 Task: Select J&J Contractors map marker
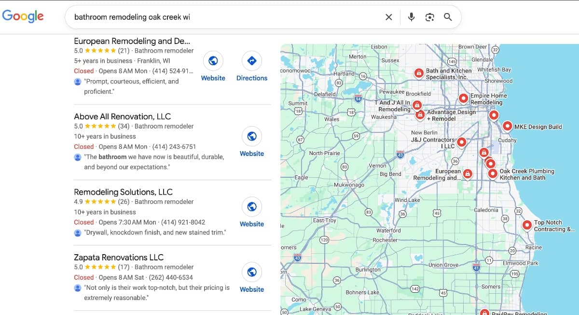point(461,142)
